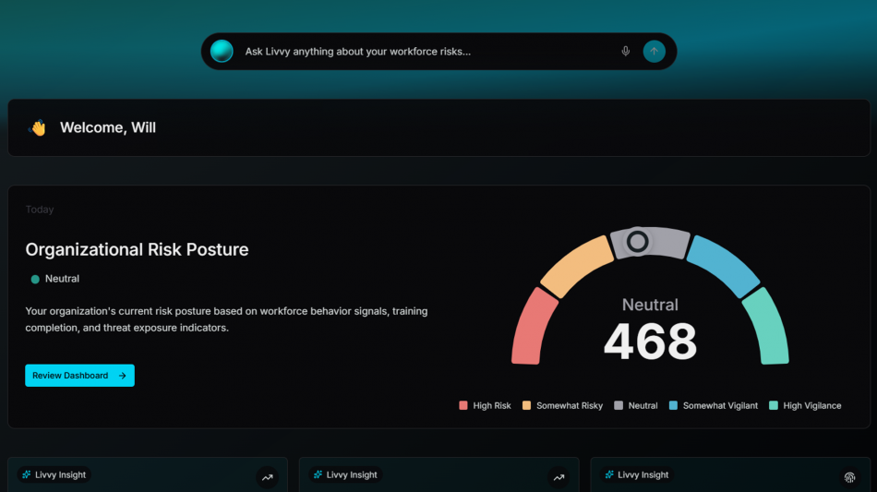Click the Somewhat Vigilant legend item
The width and height of the screenshot is (877, 492).
tap(713, 405)
